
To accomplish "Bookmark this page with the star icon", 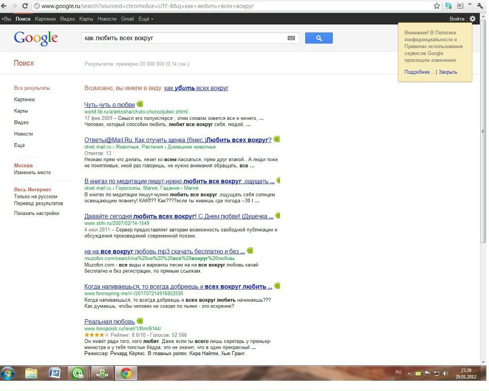I will (437, 6).
